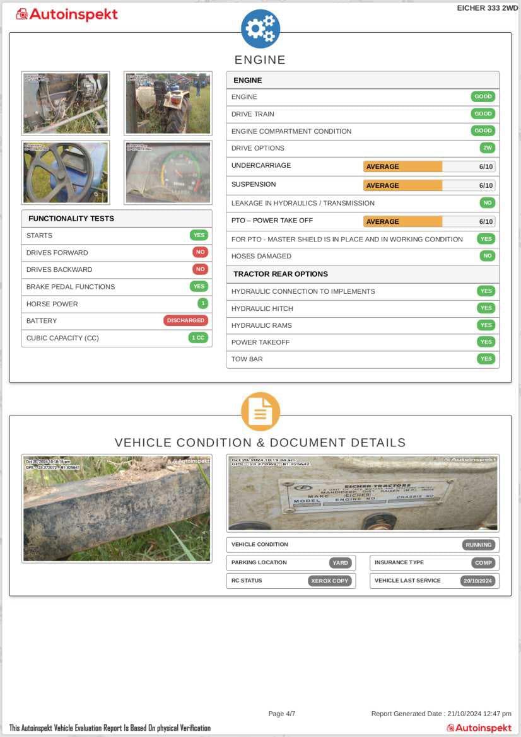This screenshot has width=521, height=737.
Task: Click the GOOD badge for DRIVE TRAIN
Action: pos(483,113)
